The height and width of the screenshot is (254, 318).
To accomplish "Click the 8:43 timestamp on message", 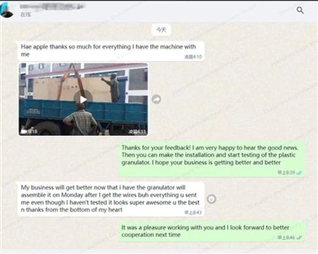I will (193, 212).
